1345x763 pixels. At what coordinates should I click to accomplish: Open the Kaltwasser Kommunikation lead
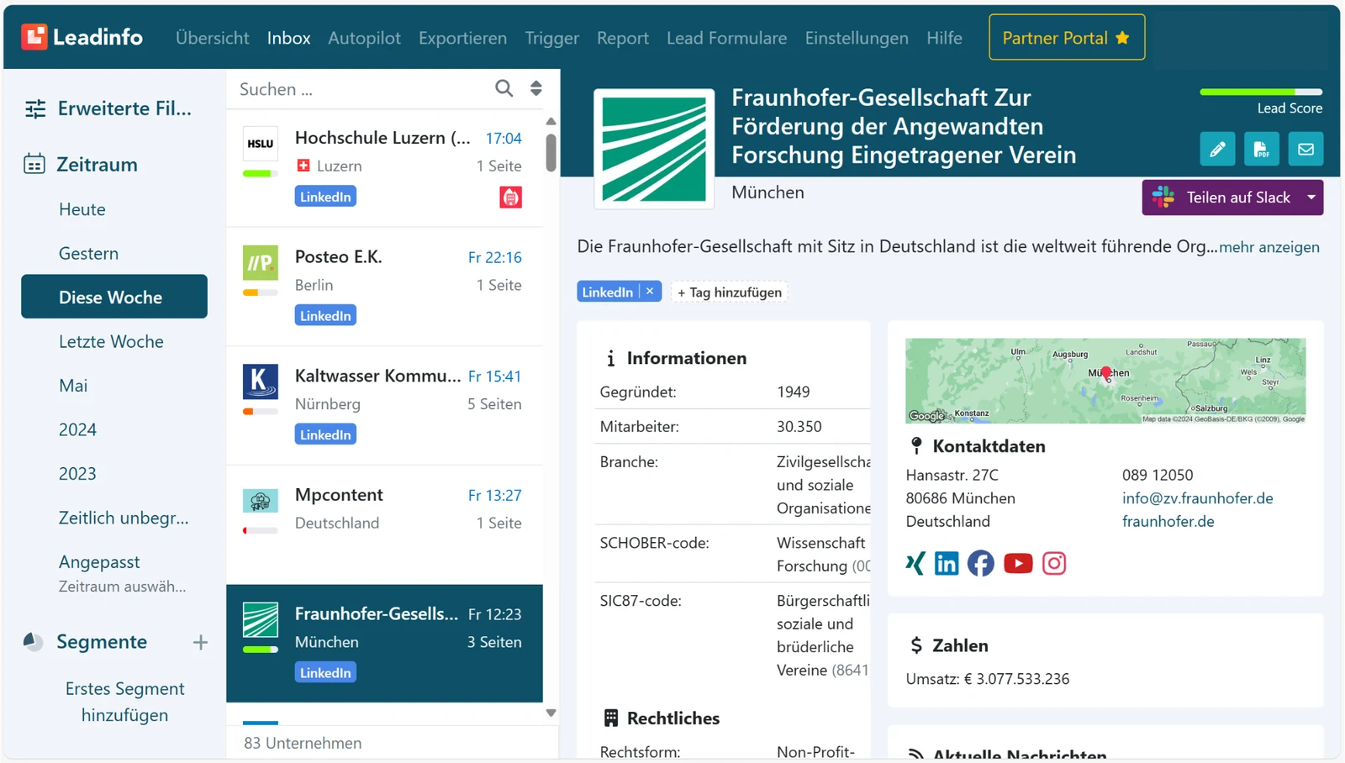click(x=384, y=405)
